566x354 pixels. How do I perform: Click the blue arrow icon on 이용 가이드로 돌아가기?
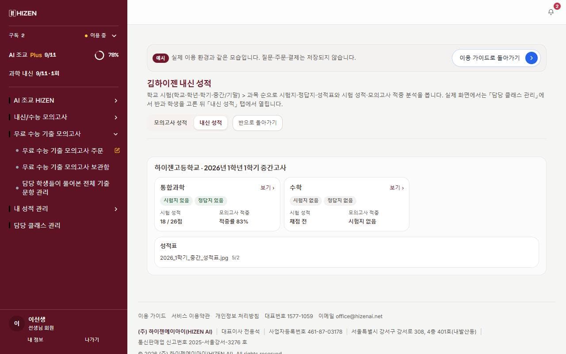pyautogui.click(x=531, y=58)
